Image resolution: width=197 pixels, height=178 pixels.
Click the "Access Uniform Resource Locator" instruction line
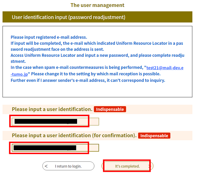click(x=98, y=58)
